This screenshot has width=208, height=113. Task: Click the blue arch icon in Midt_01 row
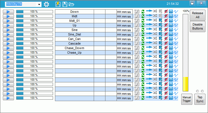pos(171,21)
